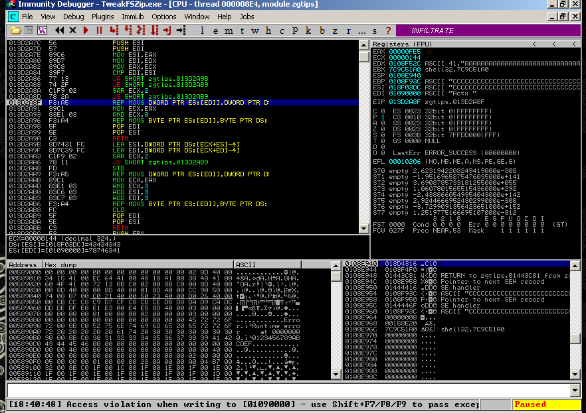
Task: Show Source with 's' toolbar button
Action: (x=375, y=31)
